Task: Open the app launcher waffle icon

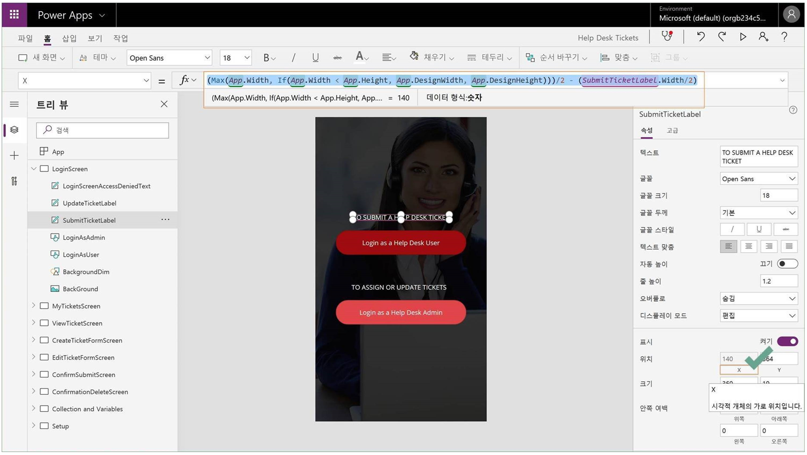Action: click(x=14, y=15)
